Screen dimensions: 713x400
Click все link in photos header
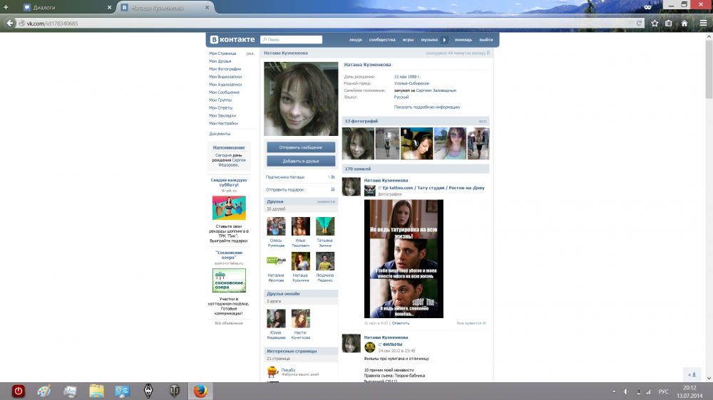(483, 121)
